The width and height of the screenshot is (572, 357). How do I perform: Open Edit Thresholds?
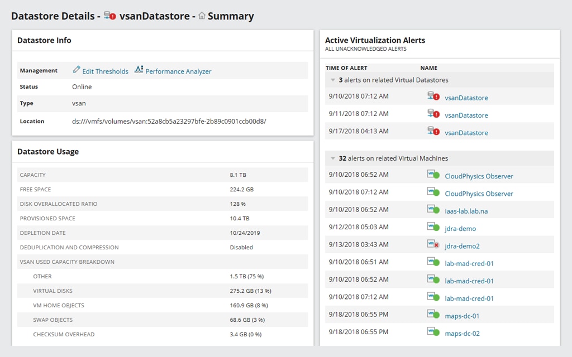[x=105, y=71]
